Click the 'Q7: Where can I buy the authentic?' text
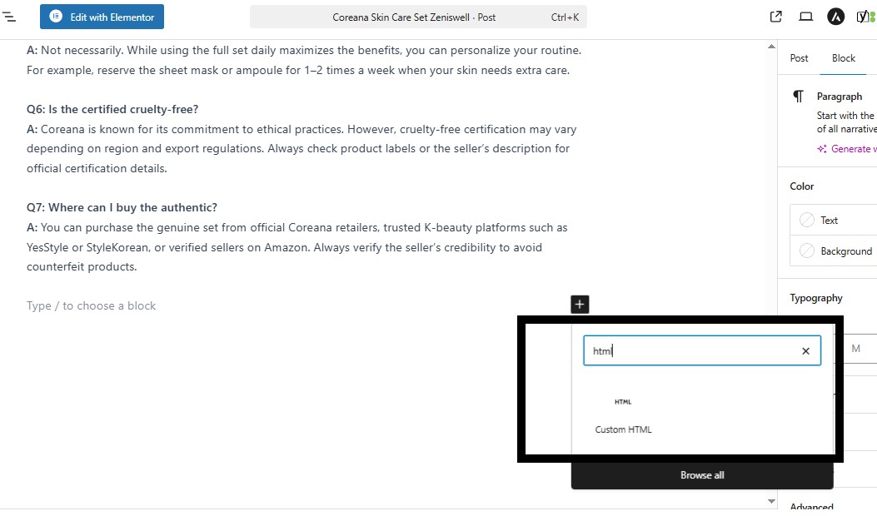 coord(122,207)
